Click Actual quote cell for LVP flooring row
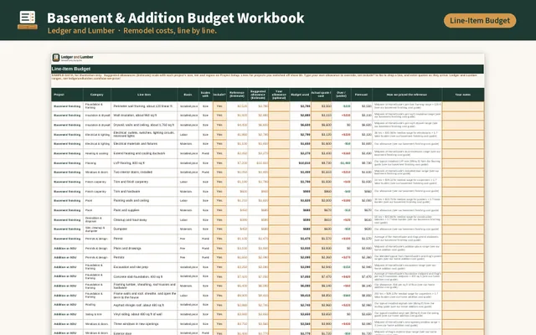Viewport: 536px width, 335px height. 322,163
